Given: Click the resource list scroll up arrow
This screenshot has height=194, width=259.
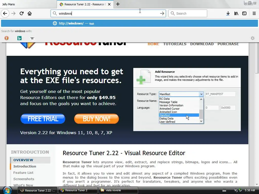Looking at the screenshot, I should (201, 99).
